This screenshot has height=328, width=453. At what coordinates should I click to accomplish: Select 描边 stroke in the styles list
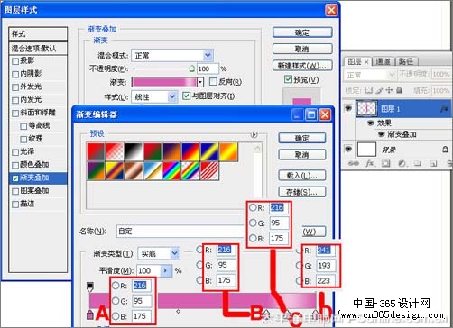[x=27, y=204]
